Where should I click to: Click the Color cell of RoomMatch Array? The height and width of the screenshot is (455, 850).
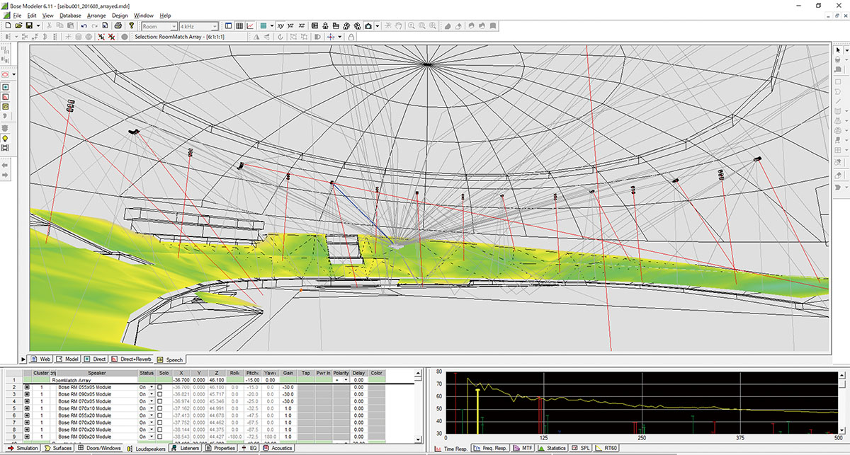pos(377,380)
